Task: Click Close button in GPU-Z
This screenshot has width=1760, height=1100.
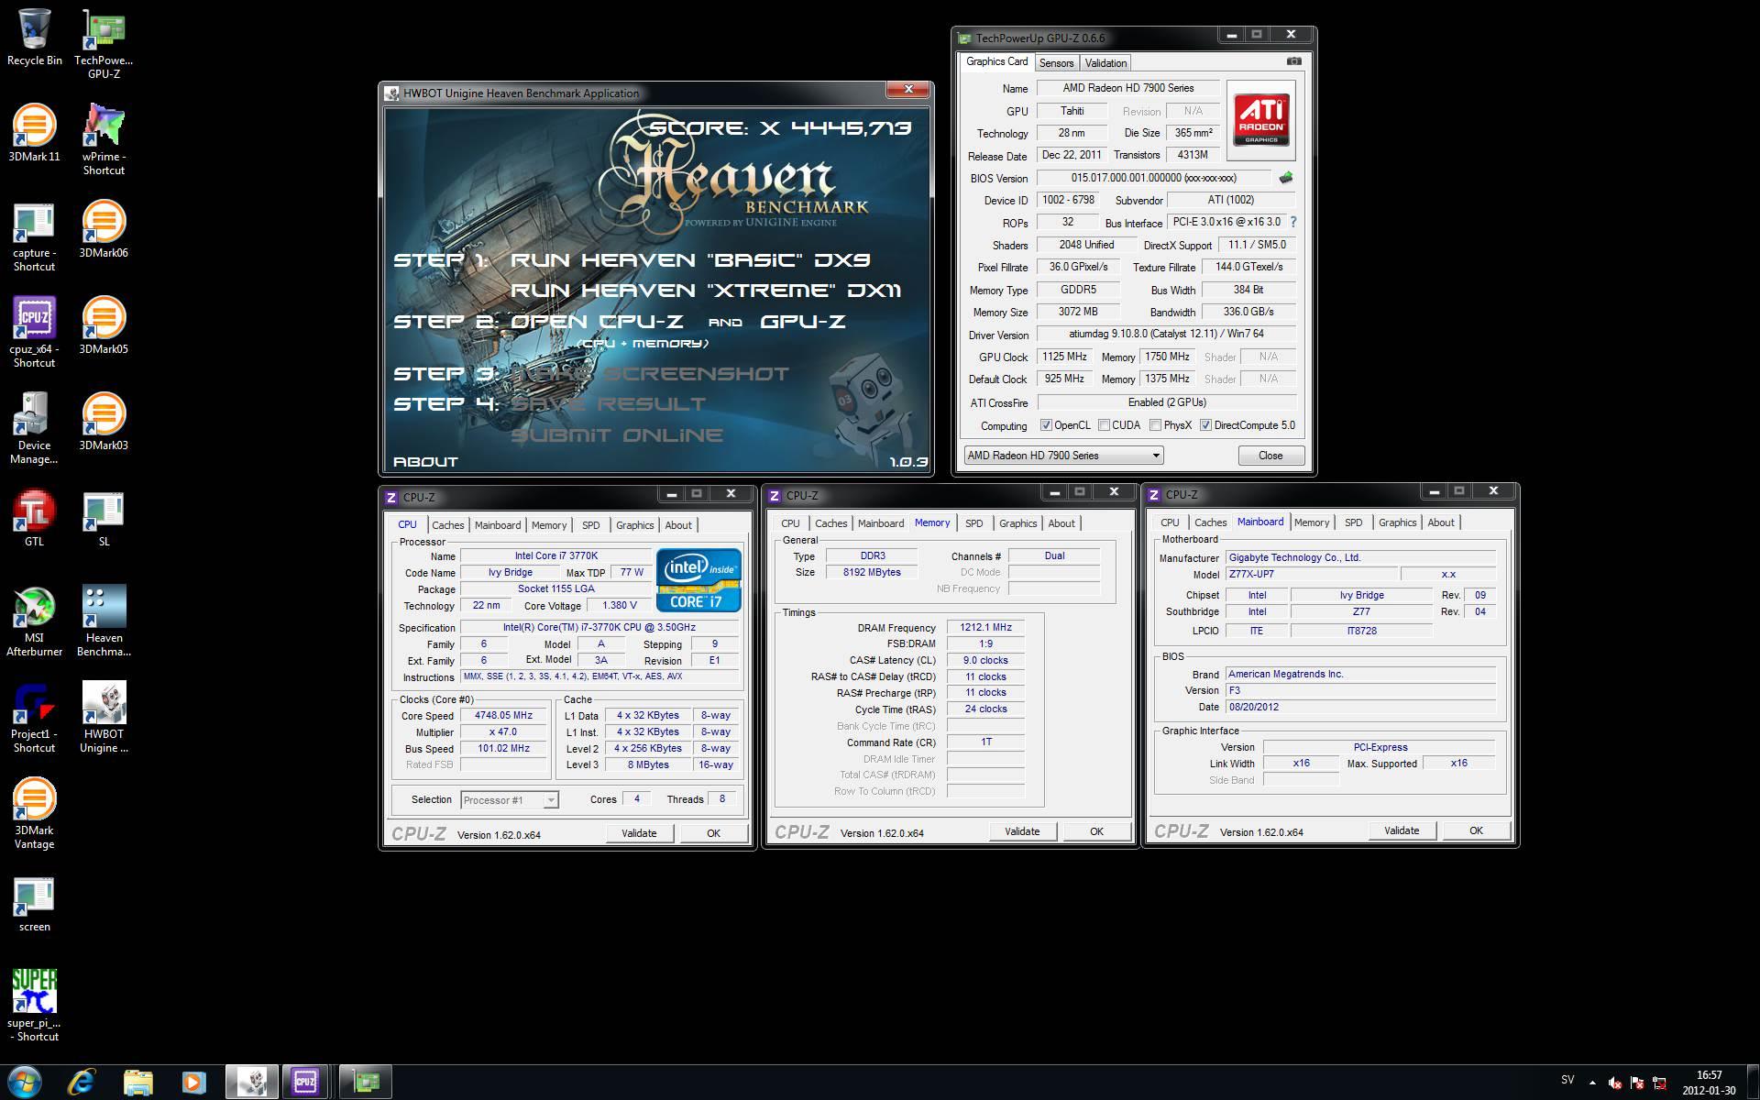Action: [1270, 456]
